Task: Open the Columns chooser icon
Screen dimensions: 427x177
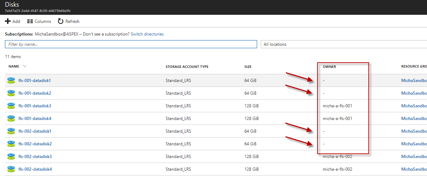Action: 30,21
